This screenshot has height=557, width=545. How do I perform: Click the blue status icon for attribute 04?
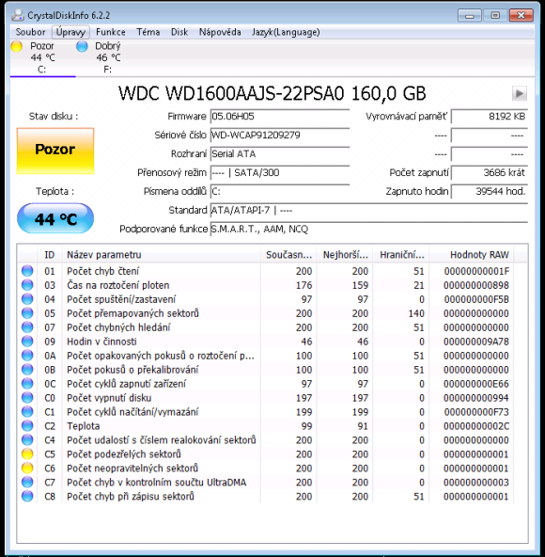point(27,299)
